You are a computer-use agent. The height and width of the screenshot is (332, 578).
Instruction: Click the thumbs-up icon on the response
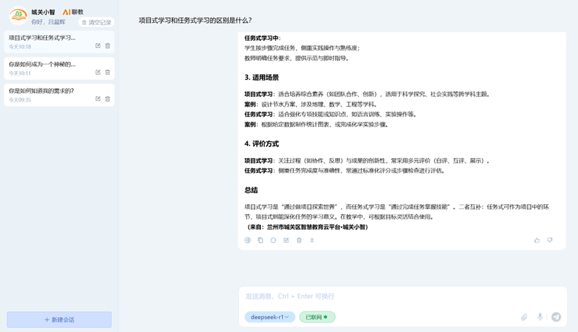(537, 240)
